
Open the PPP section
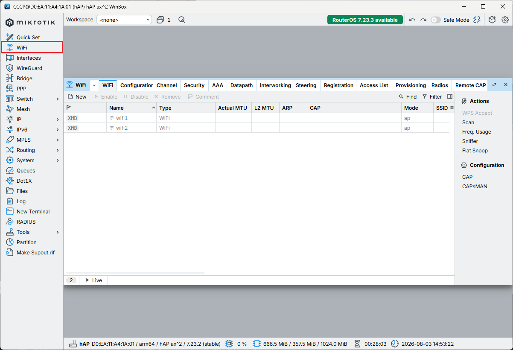pos(21,88)
